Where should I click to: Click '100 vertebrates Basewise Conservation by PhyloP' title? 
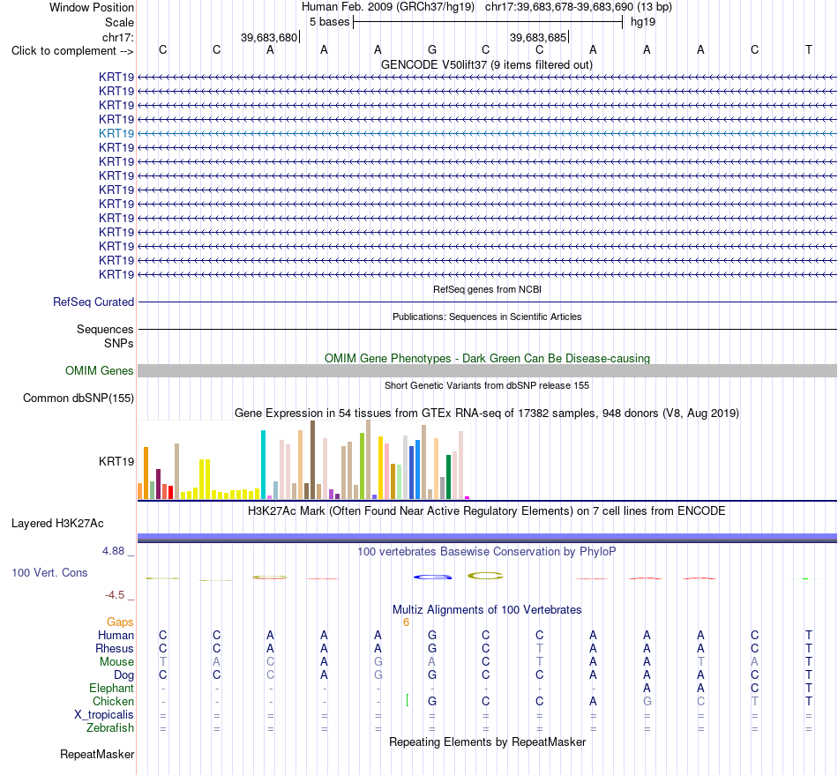pos(487,552)
